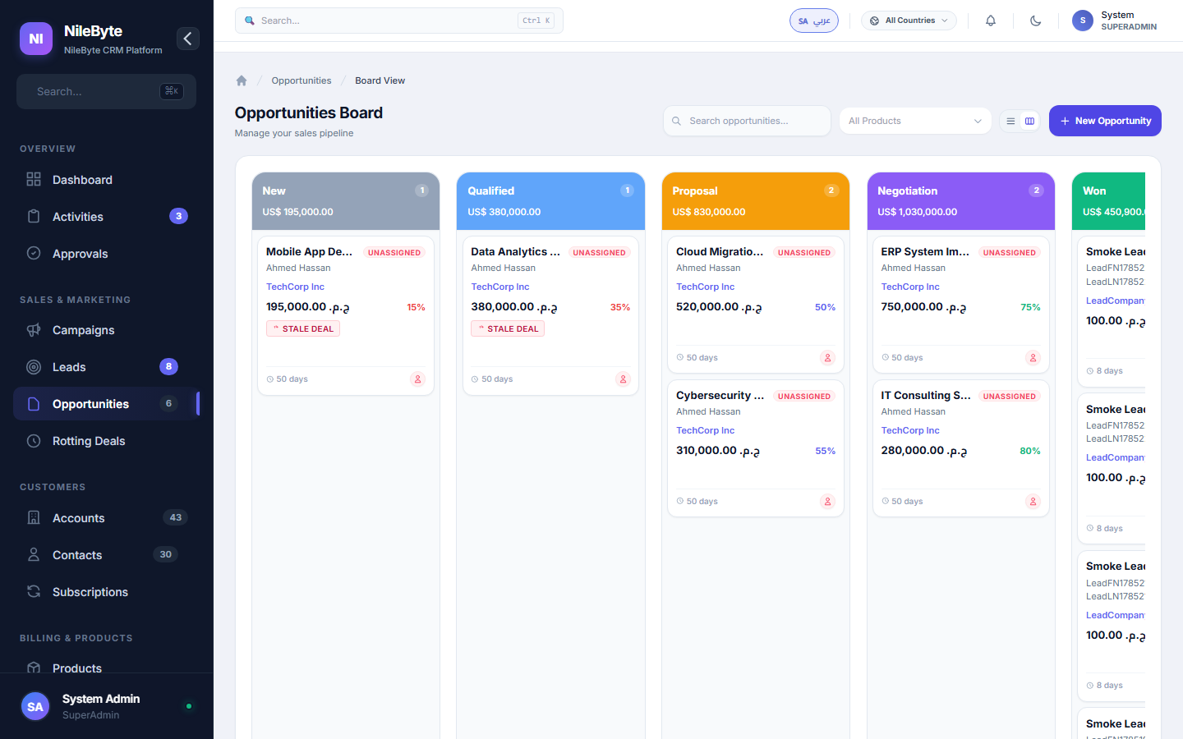Switch to list view
Screen dimensions: 1183x739
(x=1010, y=121)
